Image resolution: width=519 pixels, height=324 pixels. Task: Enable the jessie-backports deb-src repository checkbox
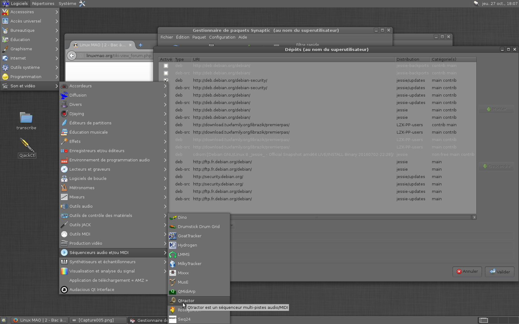166,73
